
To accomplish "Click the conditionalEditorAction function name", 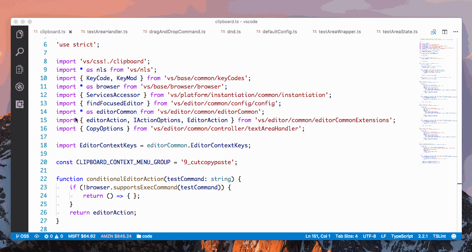I will (x=125, y=179).
